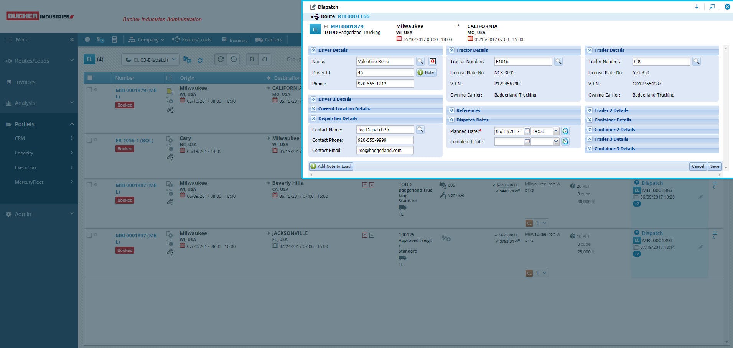Open the Contact Name lookup magnifier
The width and height of the screenshot is (733, 348).
[420, 130]
